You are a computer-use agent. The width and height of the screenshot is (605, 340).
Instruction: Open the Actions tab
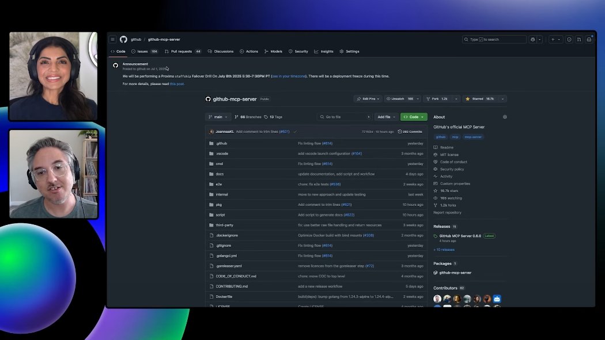(x=249, y=51)
